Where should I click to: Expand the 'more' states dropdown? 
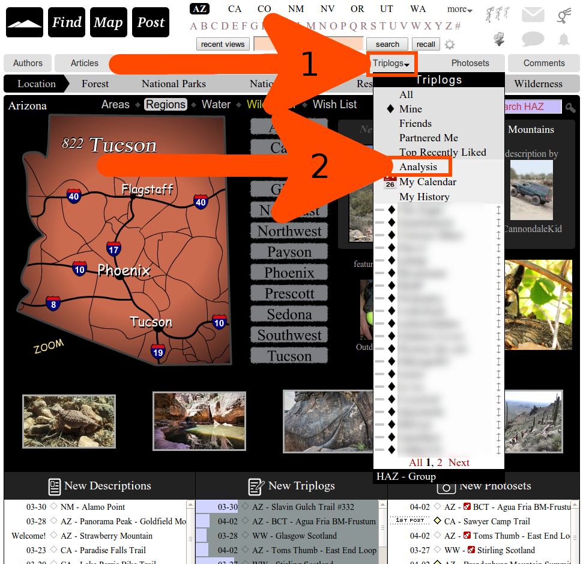[460, 9]
